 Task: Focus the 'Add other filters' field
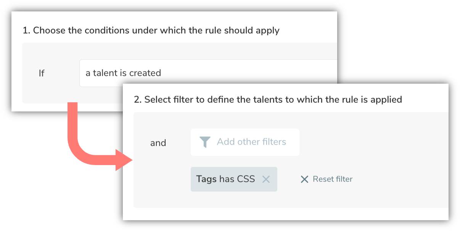[251, 142]
